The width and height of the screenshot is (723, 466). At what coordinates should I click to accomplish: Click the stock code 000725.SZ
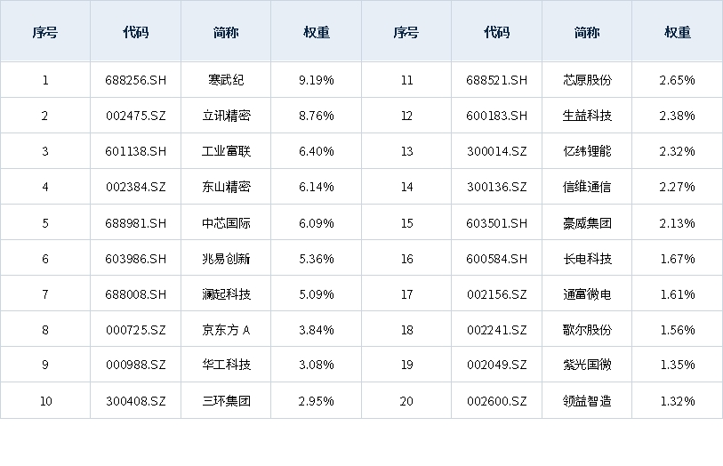[135, 330]
